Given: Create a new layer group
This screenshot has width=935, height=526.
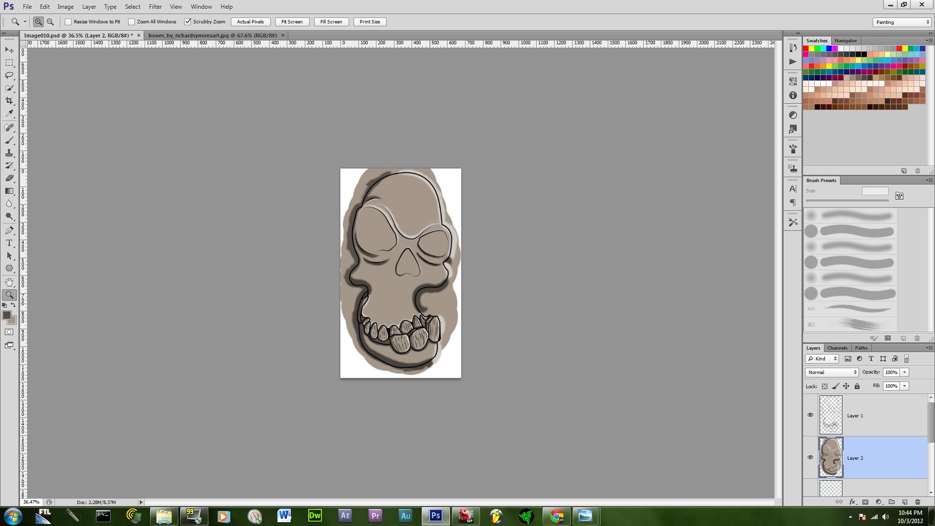Looking at the screenshot, I should pos(892,502).
